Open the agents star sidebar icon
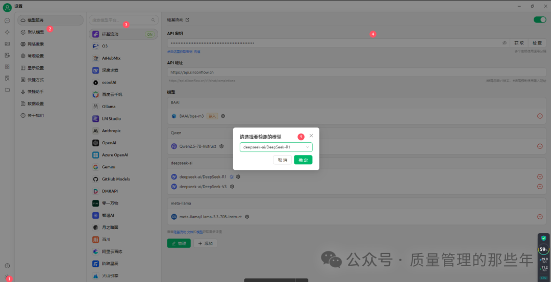The height and width of the screenshot is (282, 551). pos(7,32)
